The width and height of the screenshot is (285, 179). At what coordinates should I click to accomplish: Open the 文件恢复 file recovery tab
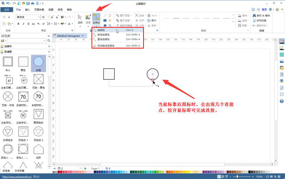click(x=19, y=171)
